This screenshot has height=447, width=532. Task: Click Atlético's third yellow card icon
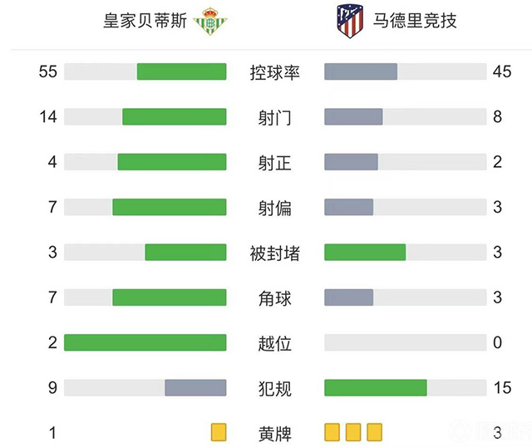coord(374,432)
